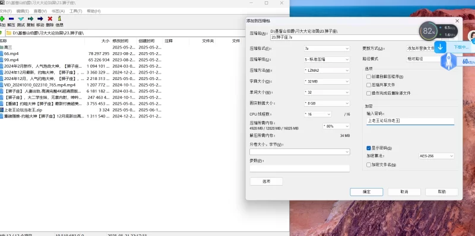The height and width of the screenshot is (236, 475).
Task: Close the 添加到压缩包 dialog
Action: 457,21
